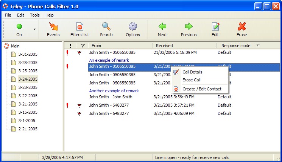Click red flag on 3:57:21 PM call
Viewport: 282px width, 162px height.
tap(79, 105)
